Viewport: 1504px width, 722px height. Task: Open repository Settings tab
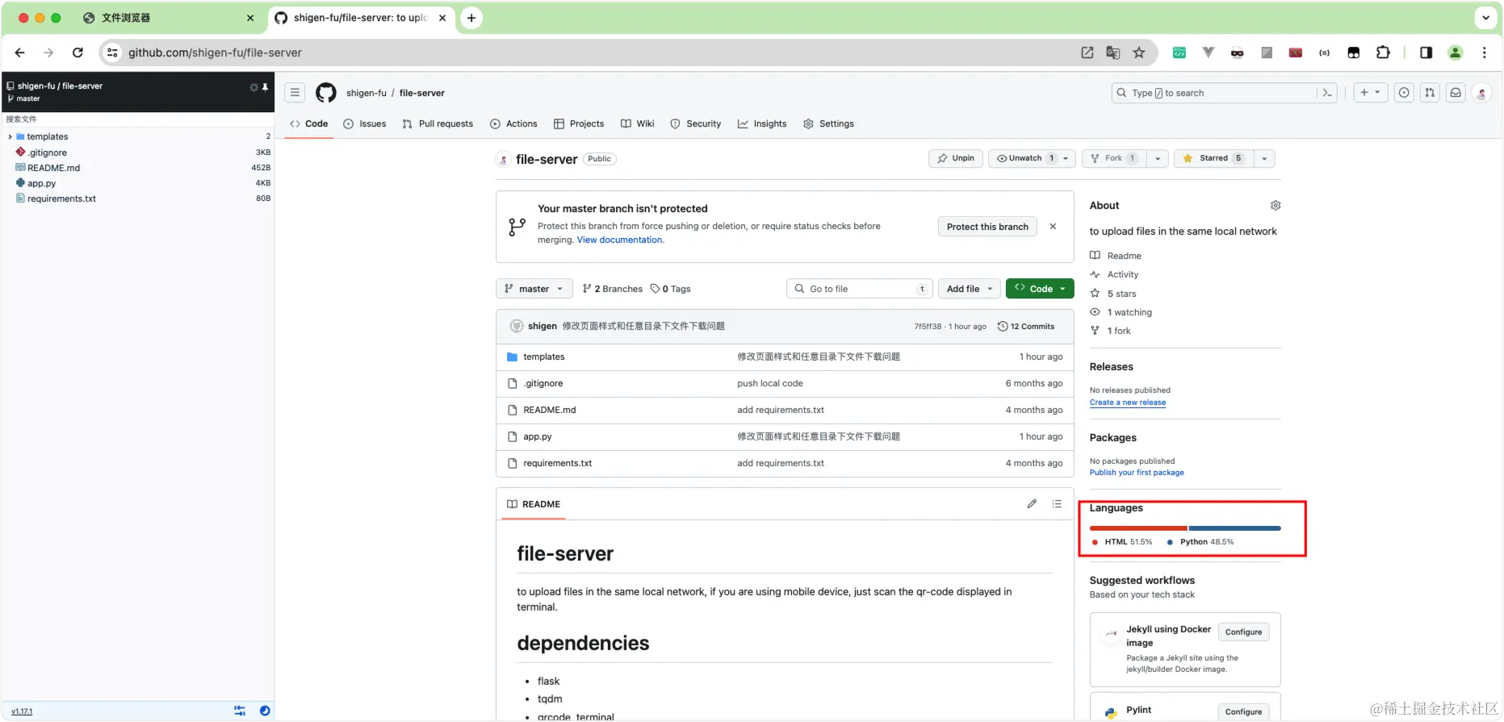[x=829, y=124]
